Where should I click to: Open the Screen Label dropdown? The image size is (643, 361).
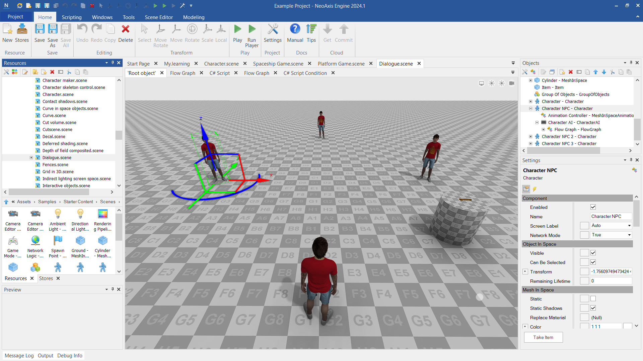coord(629,226)
